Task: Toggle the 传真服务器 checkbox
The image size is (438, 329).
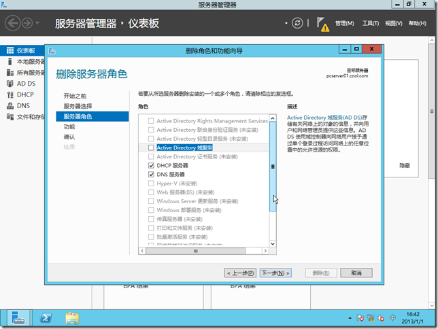Action: pyautogui.click(x=151, y=219)
